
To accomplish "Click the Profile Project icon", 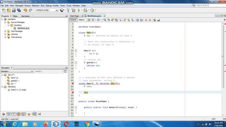I will pyautogui.click(x=92, y=10).
